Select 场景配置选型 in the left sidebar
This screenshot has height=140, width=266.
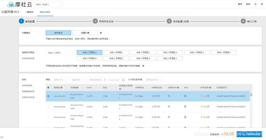click(x=28, y=92)
